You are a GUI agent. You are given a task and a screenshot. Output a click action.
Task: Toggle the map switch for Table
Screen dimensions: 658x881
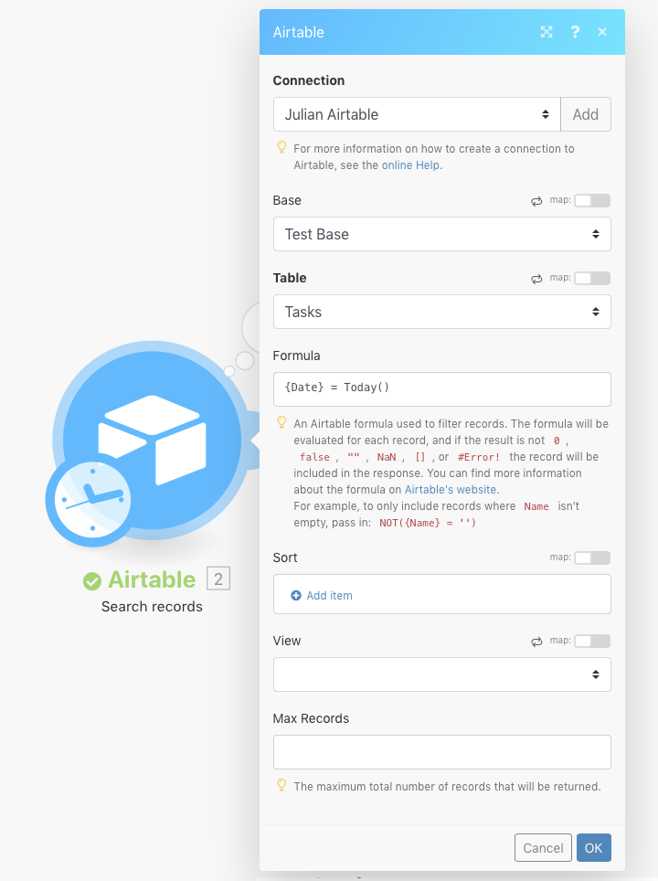[x=592, y=278]
